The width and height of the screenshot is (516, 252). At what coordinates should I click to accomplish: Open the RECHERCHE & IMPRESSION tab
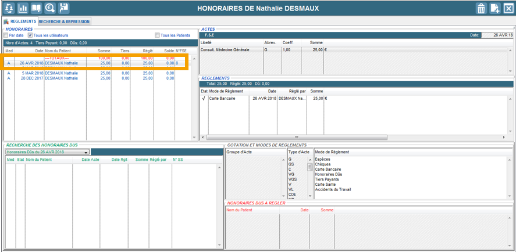click(x=64, y=21)
